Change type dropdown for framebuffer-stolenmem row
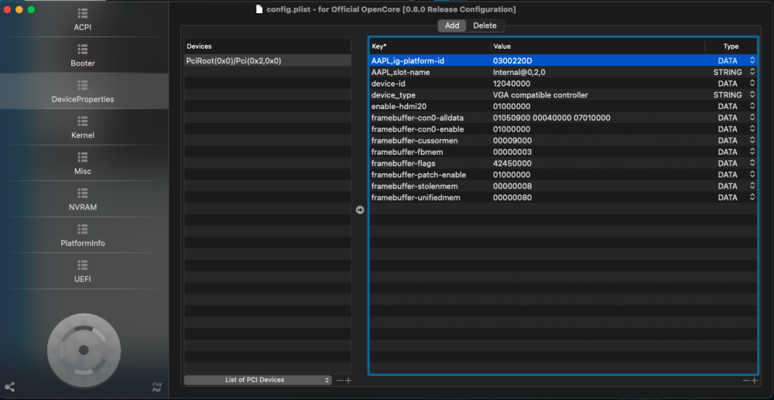The width and height of the screenshot is (774, 400). click(x=752, y=186)
